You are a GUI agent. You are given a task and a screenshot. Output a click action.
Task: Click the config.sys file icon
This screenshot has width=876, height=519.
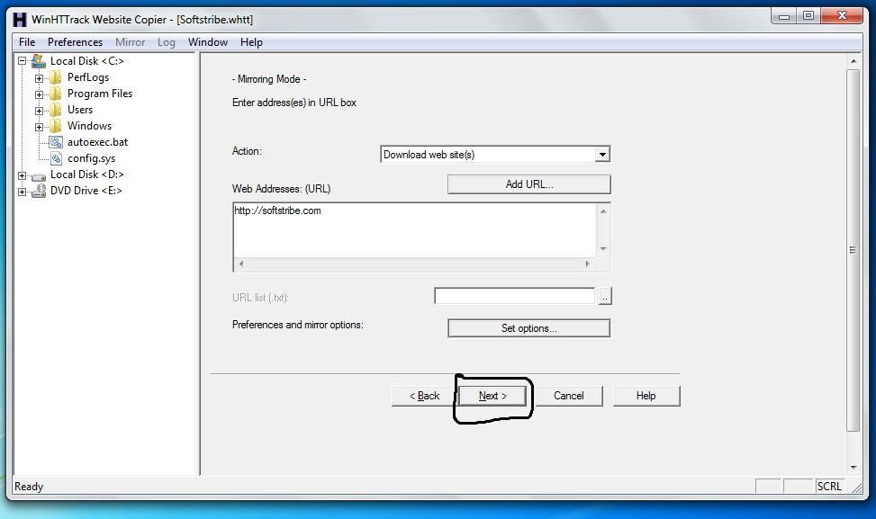click(54, 157)
